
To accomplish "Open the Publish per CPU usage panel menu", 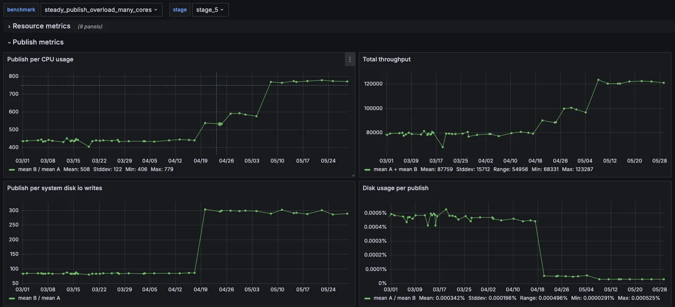I will (x=350, y=59).
